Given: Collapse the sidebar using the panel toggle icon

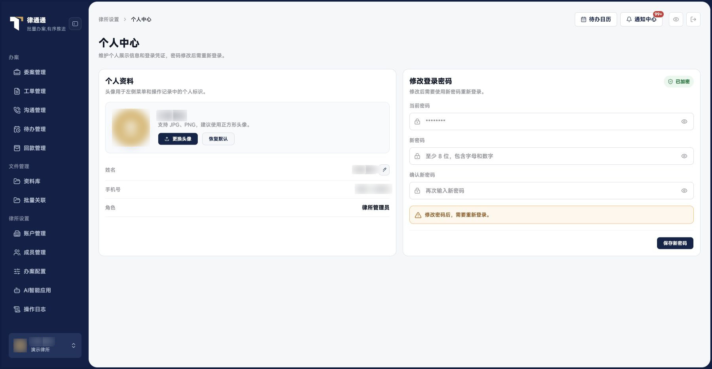Looking at the screenshot, I should pos(75,24).
